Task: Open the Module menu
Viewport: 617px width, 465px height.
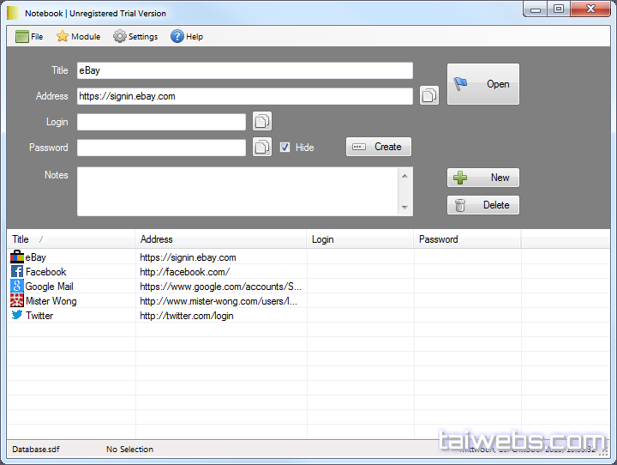Action: (78, 37)
